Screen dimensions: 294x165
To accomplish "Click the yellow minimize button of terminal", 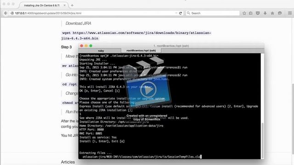I will (86, 46).
